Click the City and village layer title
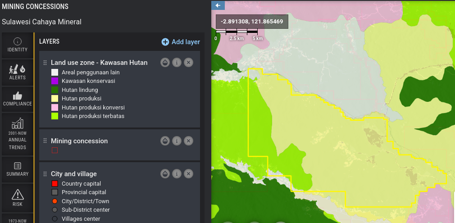The width and height of the screenshot is (455, 223). tap(74, 174)
